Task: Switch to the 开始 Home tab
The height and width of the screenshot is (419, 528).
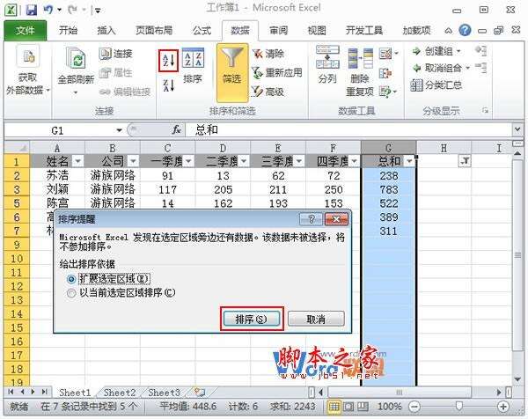Action: click(68, 30)
